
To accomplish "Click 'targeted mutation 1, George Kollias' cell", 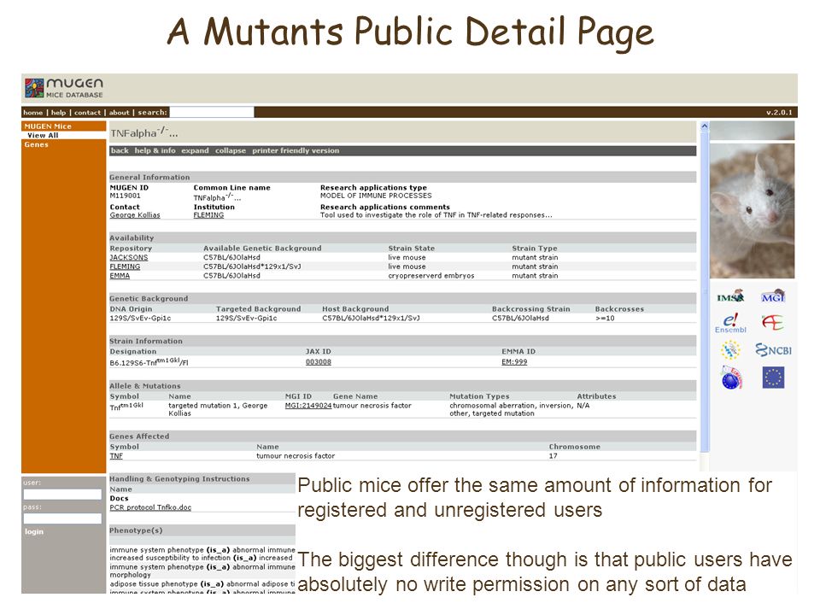I will (218, 409).
